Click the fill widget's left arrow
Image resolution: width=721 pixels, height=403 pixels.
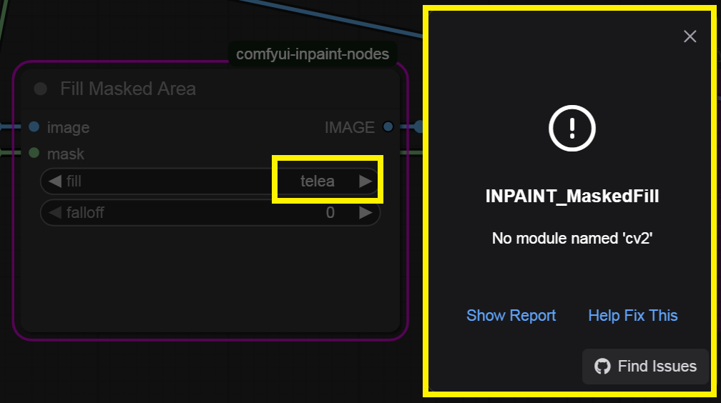tap(54, 181)
